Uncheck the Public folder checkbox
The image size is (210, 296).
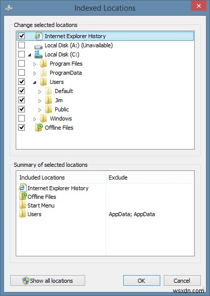point(22,109)
